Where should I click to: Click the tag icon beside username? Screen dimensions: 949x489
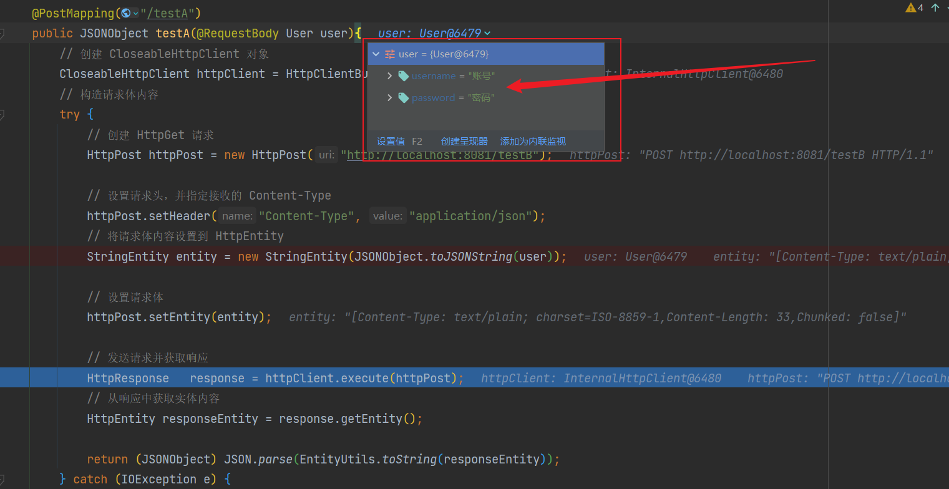(x=403, y=75)
